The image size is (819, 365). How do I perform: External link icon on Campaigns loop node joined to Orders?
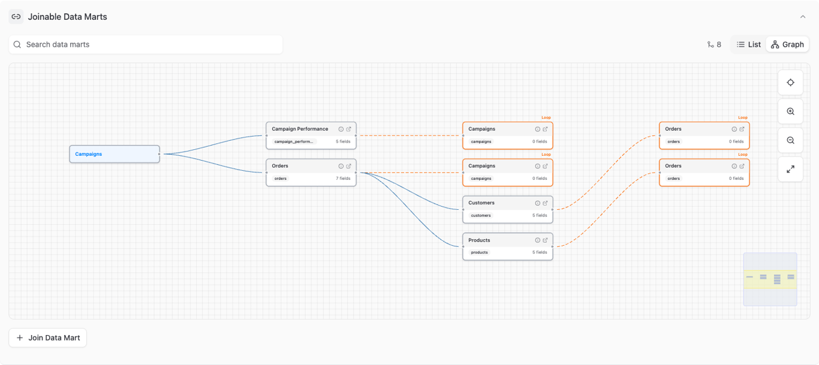[545, 166]
